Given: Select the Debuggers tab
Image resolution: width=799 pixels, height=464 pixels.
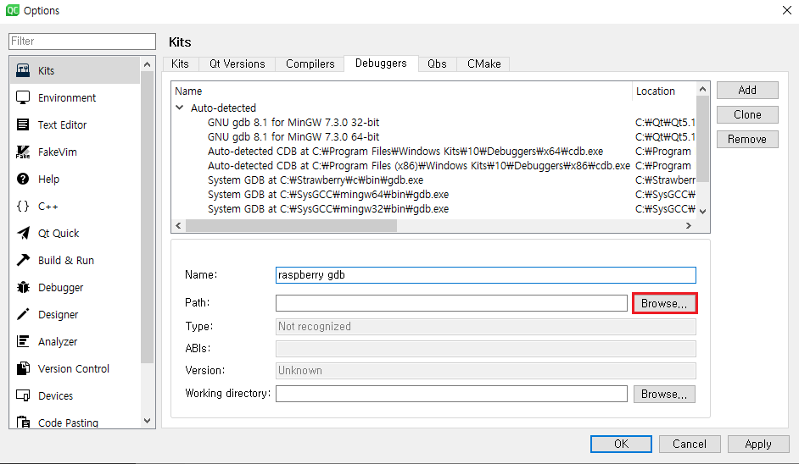Looking at the screenshot, I should 381,64.
